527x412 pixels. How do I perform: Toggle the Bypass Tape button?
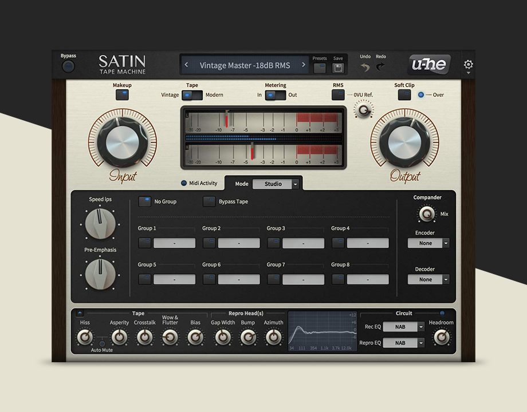[209, 201]
